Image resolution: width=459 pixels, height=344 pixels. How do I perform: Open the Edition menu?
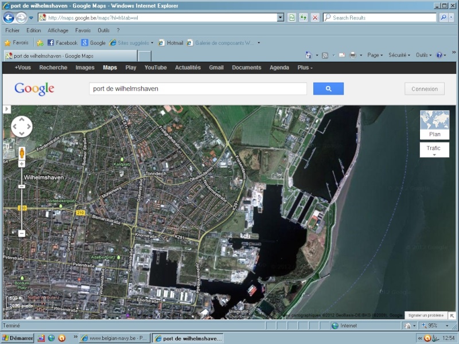pyautogui.click(x=34, y=30)
